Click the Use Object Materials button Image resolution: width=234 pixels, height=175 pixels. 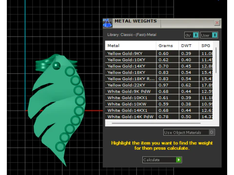pyautogui.click(x=189, y=132)
